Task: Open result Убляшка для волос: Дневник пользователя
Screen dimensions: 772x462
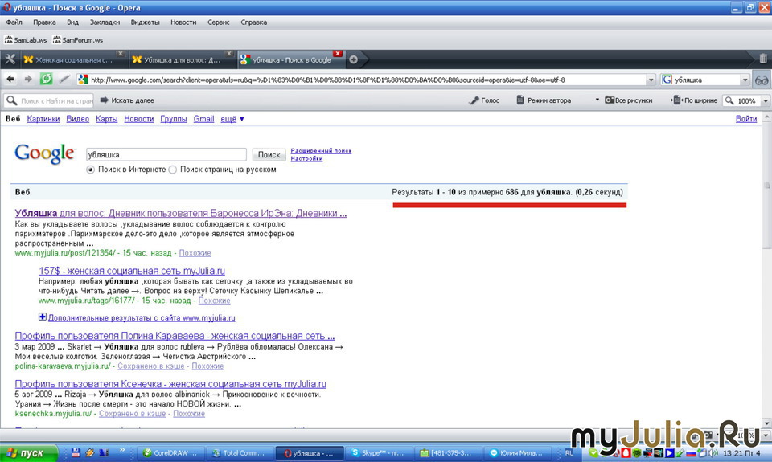Action: tap(181, 214)
